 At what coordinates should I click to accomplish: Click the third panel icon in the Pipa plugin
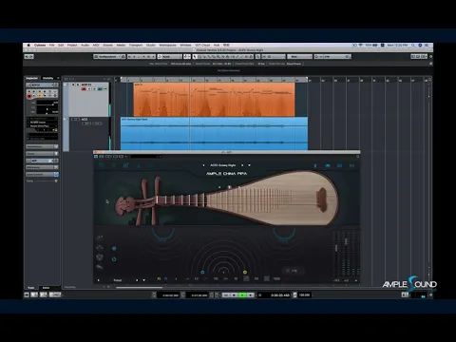[x=125, y=165]
